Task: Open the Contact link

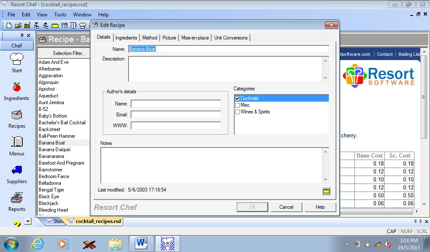Action: (385, 54)
